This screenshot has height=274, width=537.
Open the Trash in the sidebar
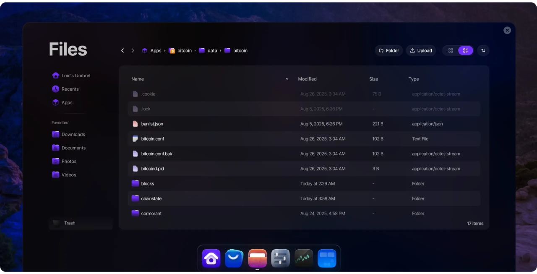pyautogui.click(x=70, y=223)
